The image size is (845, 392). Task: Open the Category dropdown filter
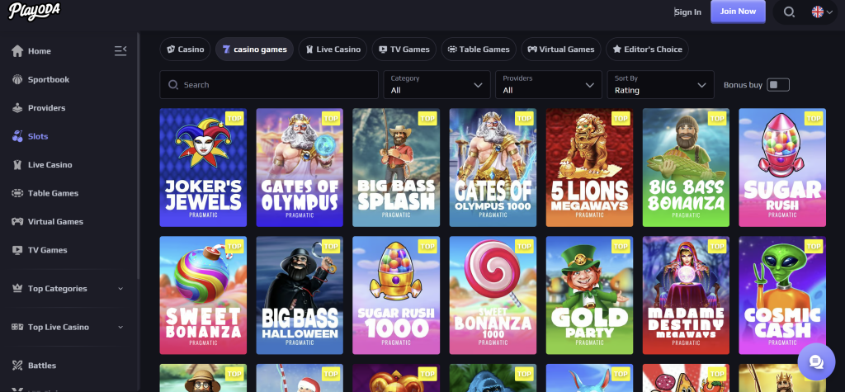point(437,85)
